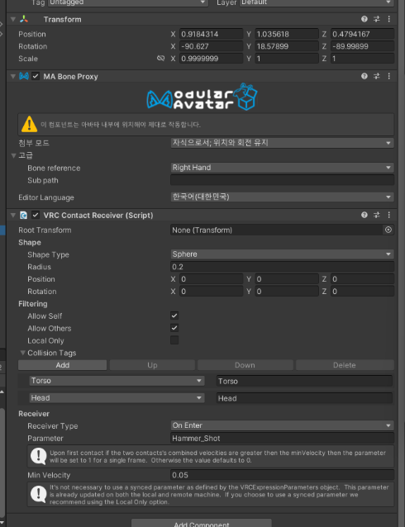This screenshot has width=405, height=527.
Task: Collapse the MA Bone Proxy component
Action: [x=13, y=76]
